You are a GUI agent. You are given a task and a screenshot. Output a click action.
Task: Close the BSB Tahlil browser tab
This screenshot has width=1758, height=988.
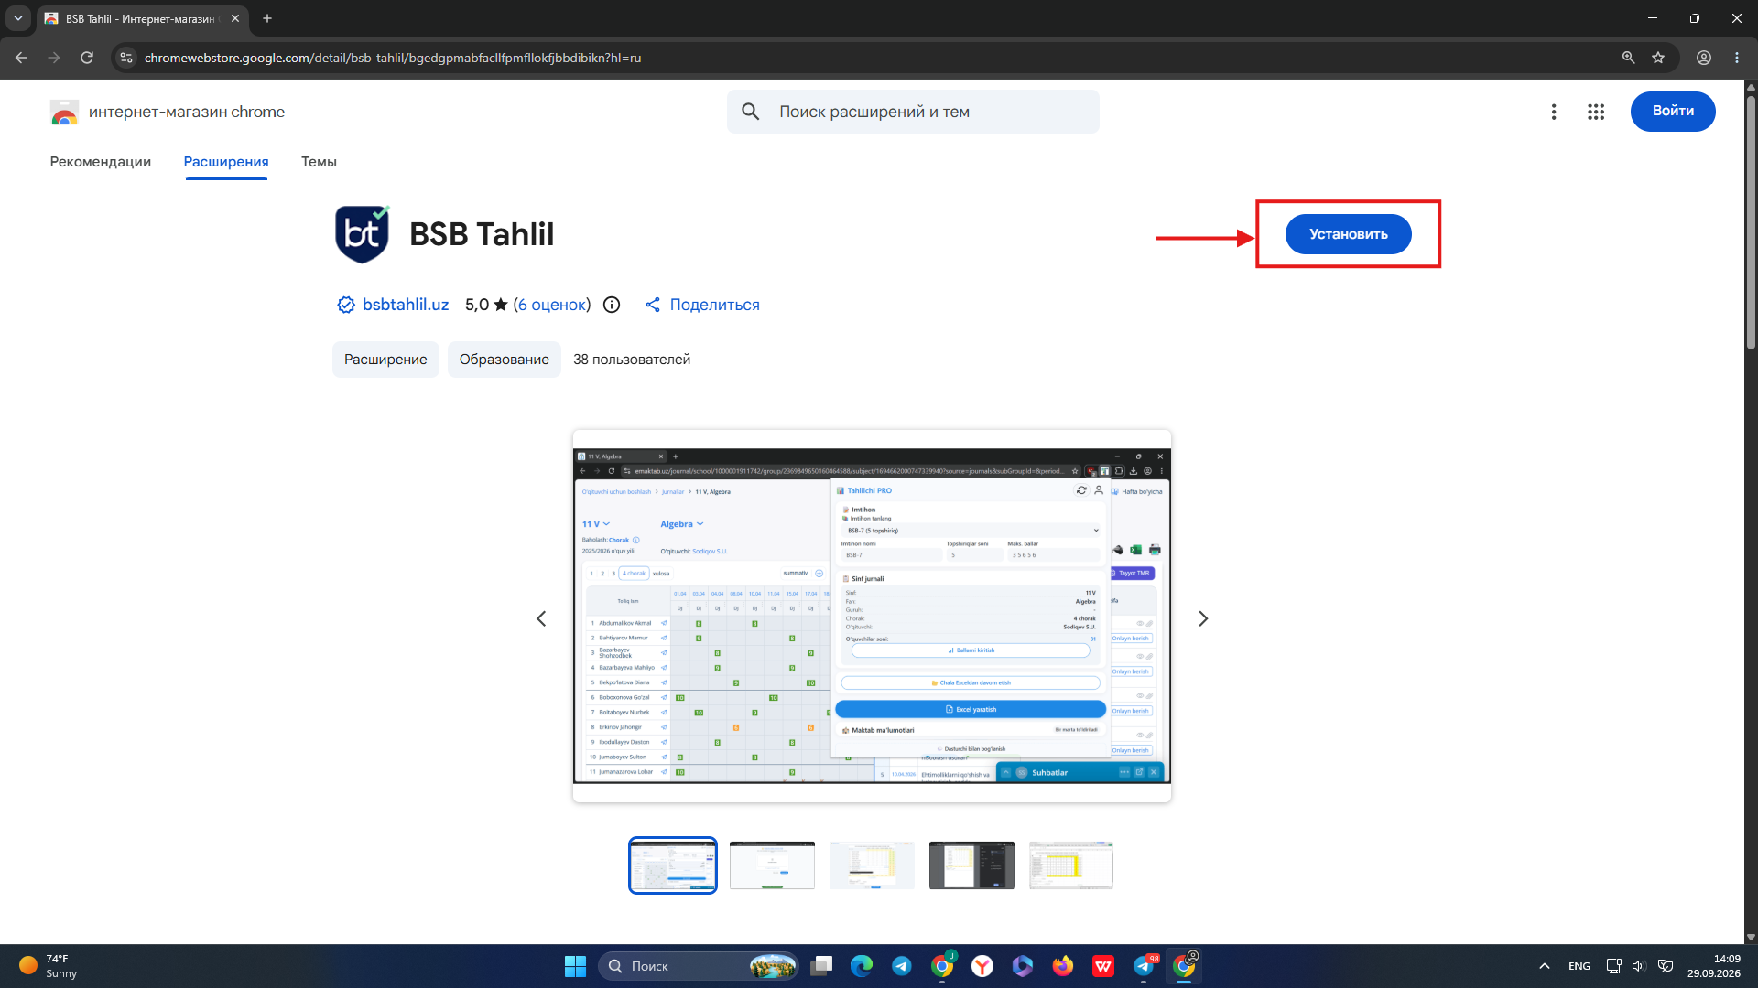(x=235, y=18)
